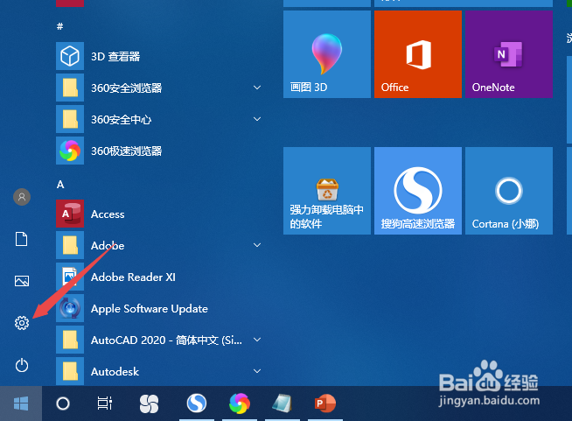572x421 pixels.
Task: Click the Apple Software Update label
Action: (x=150, y=309)
